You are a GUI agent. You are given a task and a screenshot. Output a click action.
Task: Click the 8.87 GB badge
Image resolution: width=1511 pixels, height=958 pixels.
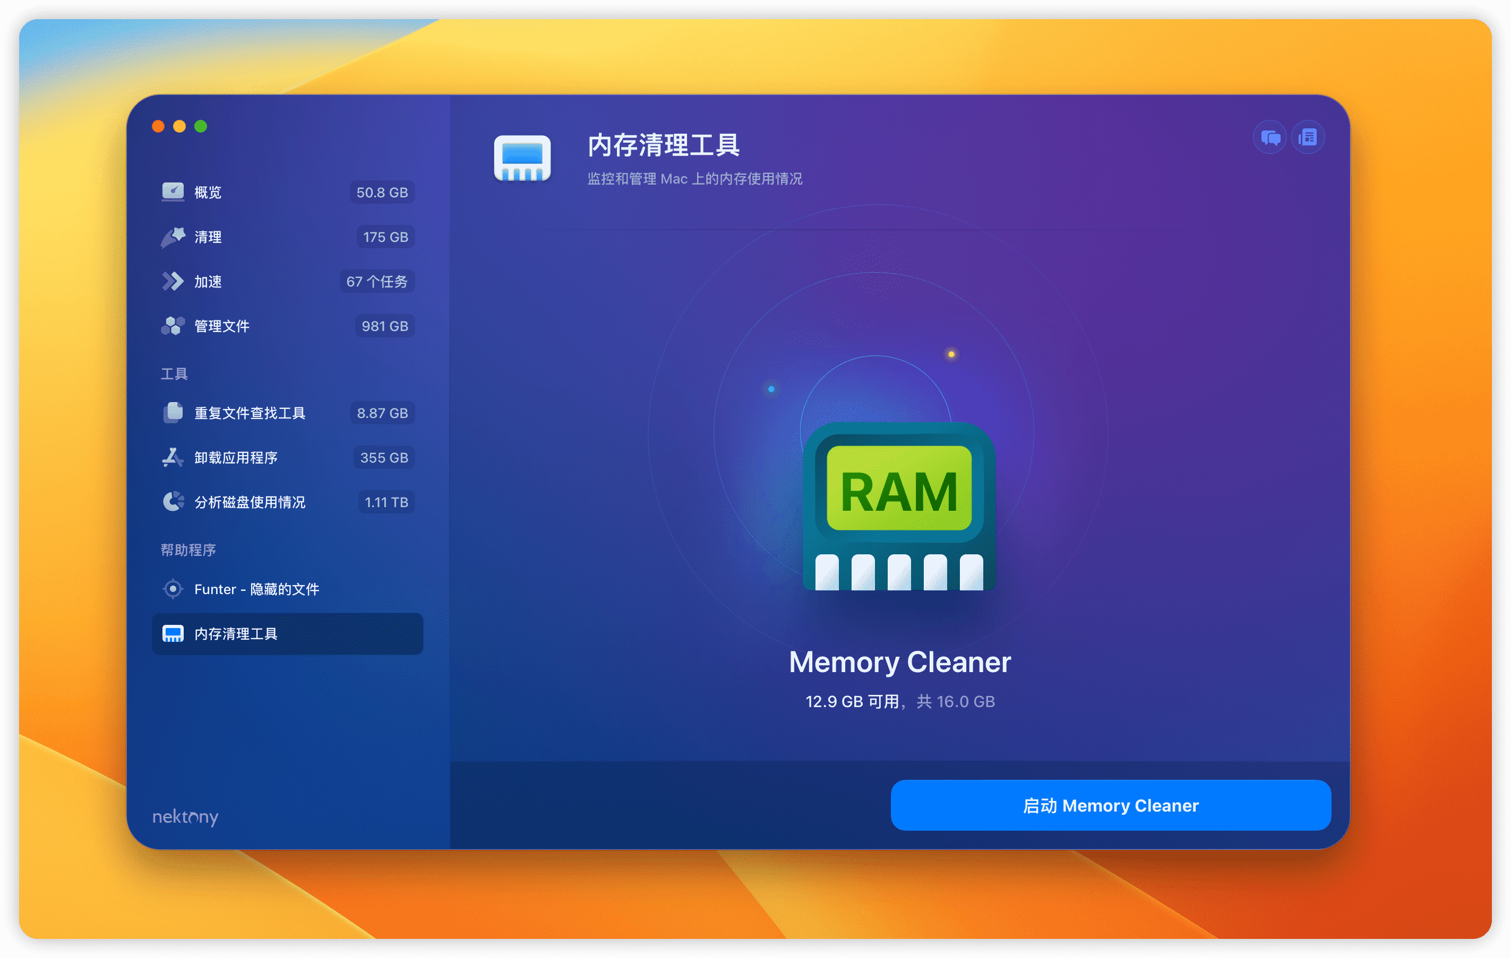[x=382, y=413]
